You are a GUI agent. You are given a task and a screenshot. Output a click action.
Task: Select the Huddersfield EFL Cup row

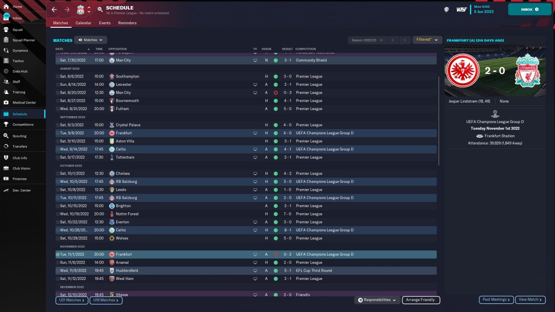point(246,270)
